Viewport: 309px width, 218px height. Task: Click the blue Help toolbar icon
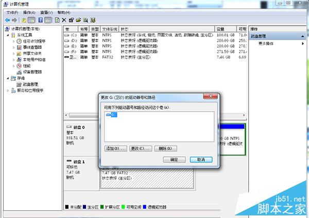click(x=41, y=20)
